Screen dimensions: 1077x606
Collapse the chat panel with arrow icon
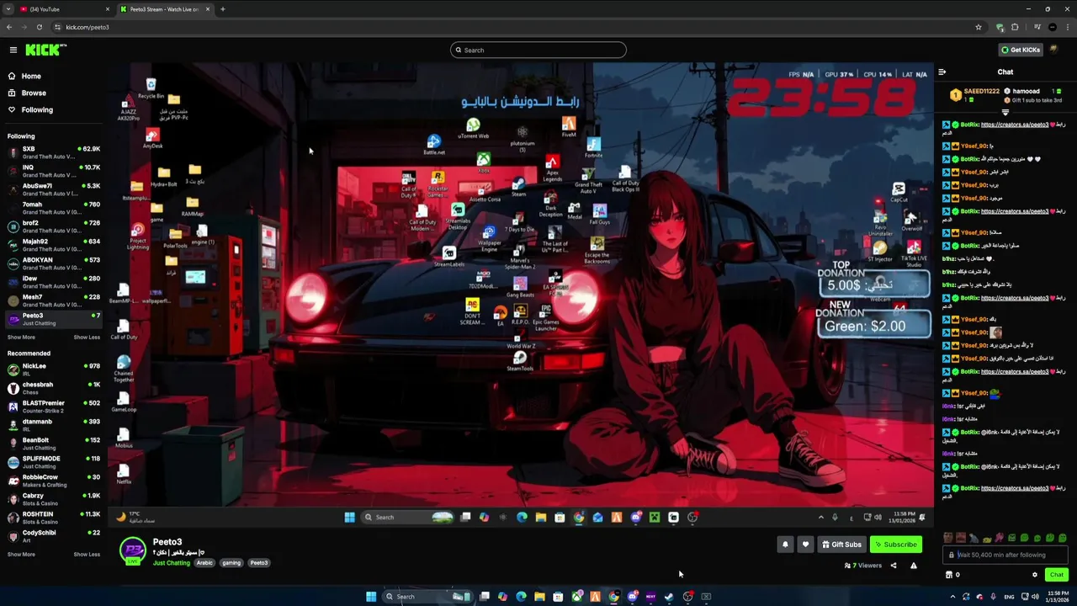pos(942,72)
